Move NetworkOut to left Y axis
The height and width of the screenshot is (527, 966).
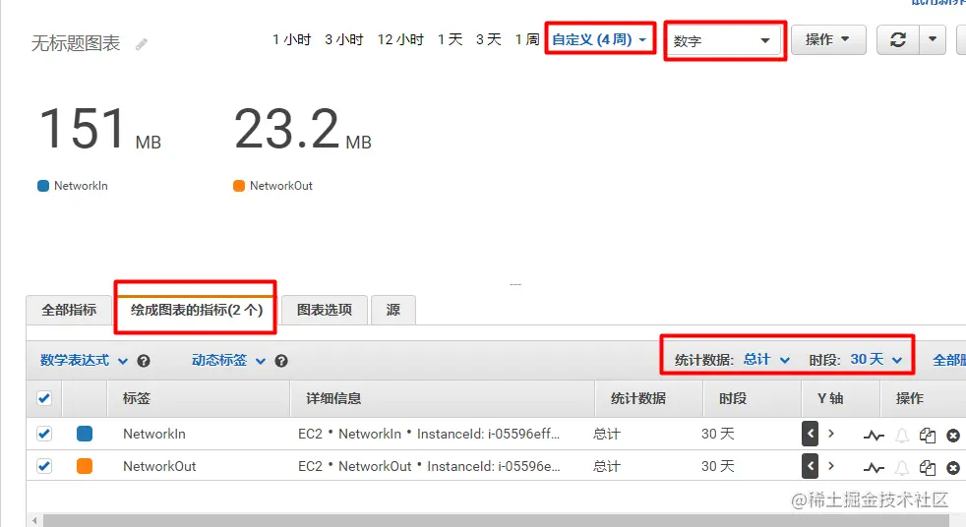(x=811, y=466)
